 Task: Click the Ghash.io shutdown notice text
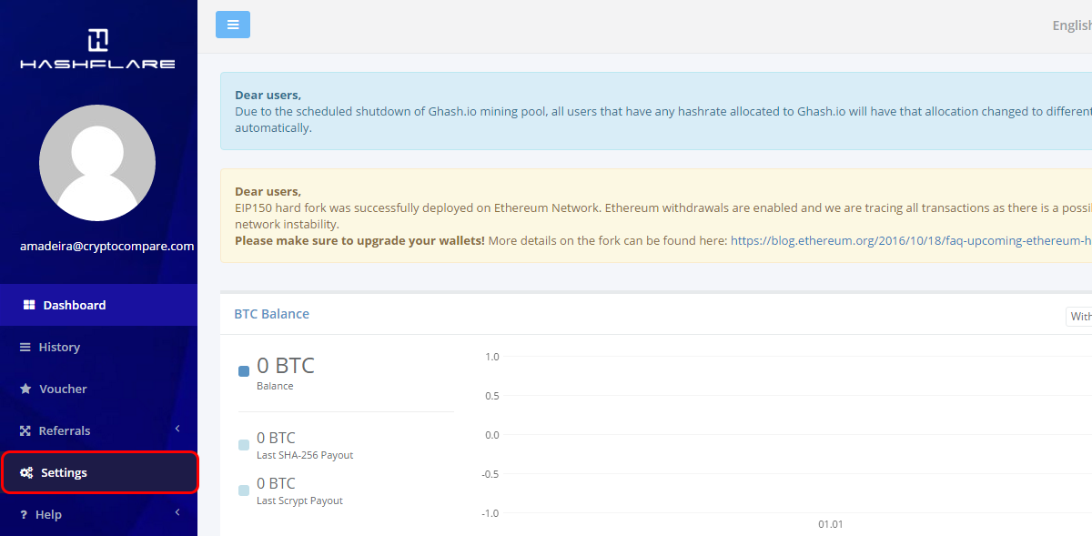663,119
